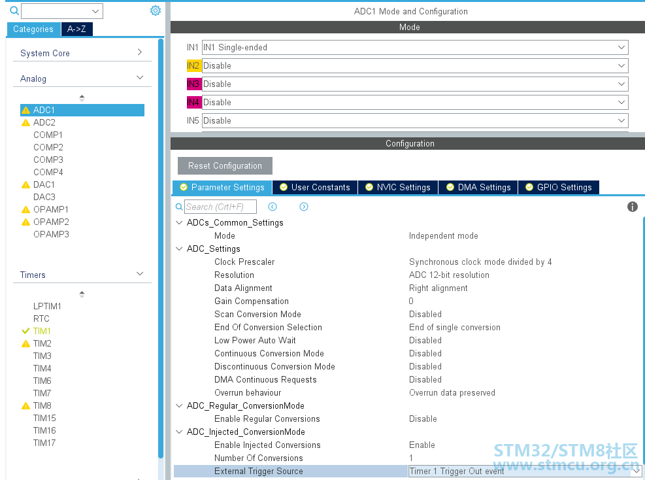Viewport: 645px width, 480px height.
Task: Select the Parameter Settings tab
Action: 222,187
